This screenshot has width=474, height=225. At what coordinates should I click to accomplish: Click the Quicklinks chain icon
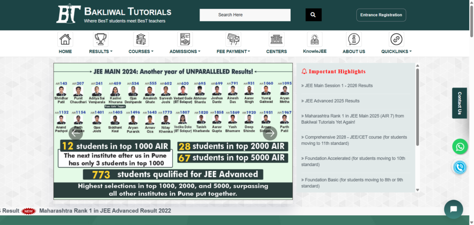[396, 39]
